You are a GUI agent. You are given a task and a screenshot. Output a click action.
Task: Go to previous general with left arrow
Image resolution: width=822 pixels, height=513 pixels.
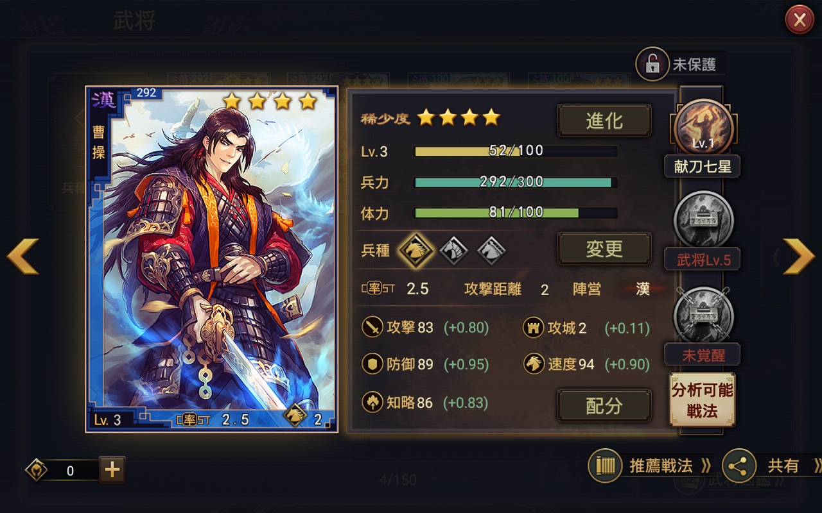point(23,256)
